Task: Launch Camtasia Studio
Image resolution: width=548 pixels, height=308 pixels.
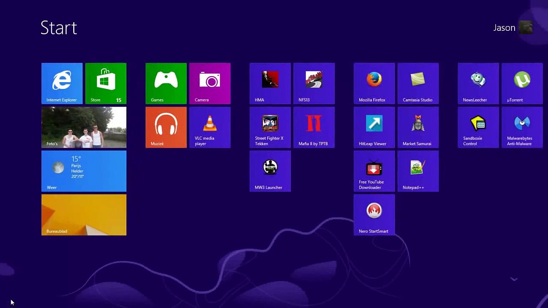Action: click(x=418, y=83)
